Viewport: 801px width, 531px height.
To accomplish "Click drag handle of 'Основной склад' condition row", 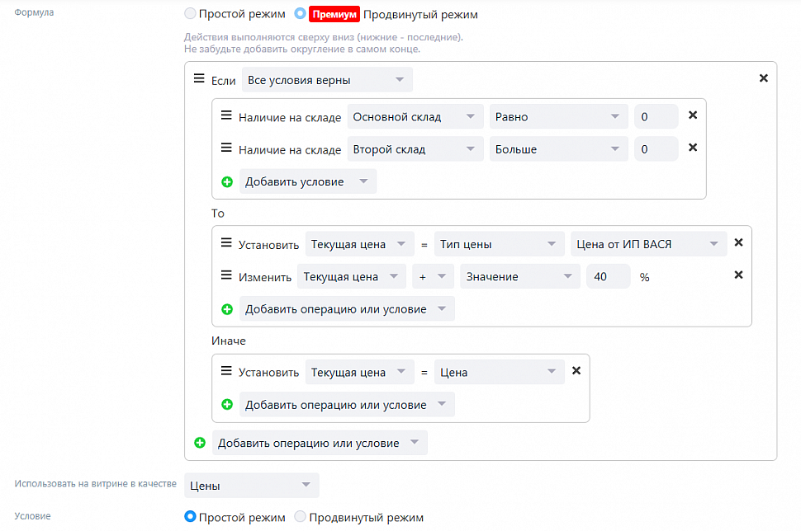I will (226, 115).
